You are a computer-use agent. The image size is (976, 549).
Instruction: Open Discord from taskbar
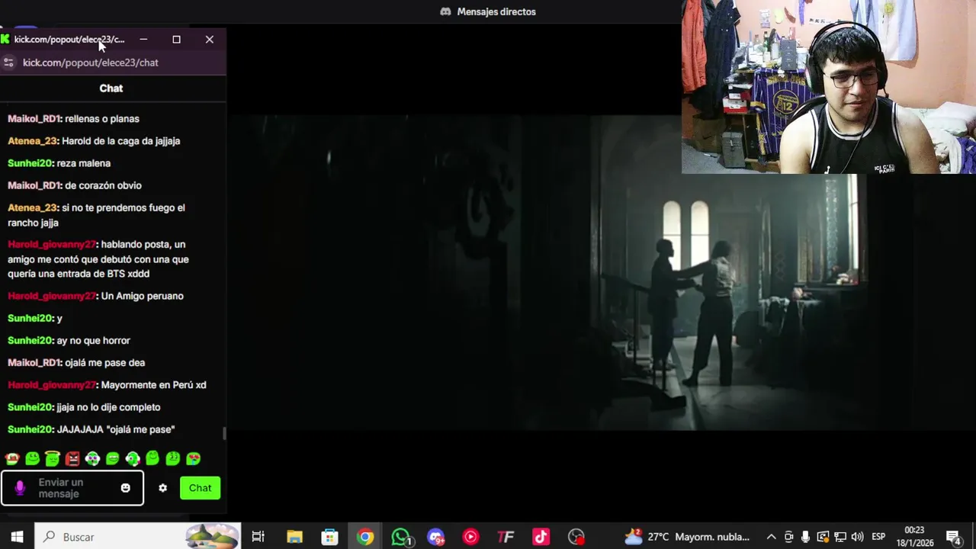435,537
